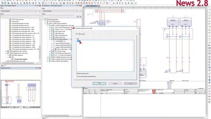Click the Pre-planning horizontal scrollbar
211x119 pixels.
click(x=62, y=116)
